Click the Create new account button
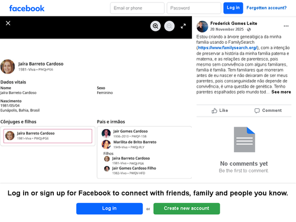Screen dimensions: 296x222 [x=186, y=208]
